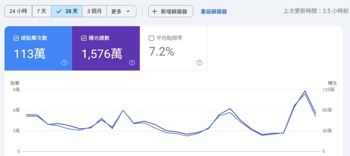Image resolution: width=350 pixels, height=156 pixels.
Task: Open help icon on 曝光總數 card
Action: 132,63
